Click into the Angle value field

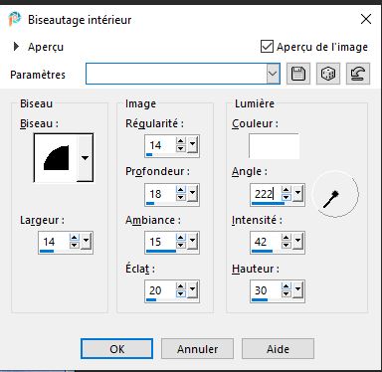point(266,194)
